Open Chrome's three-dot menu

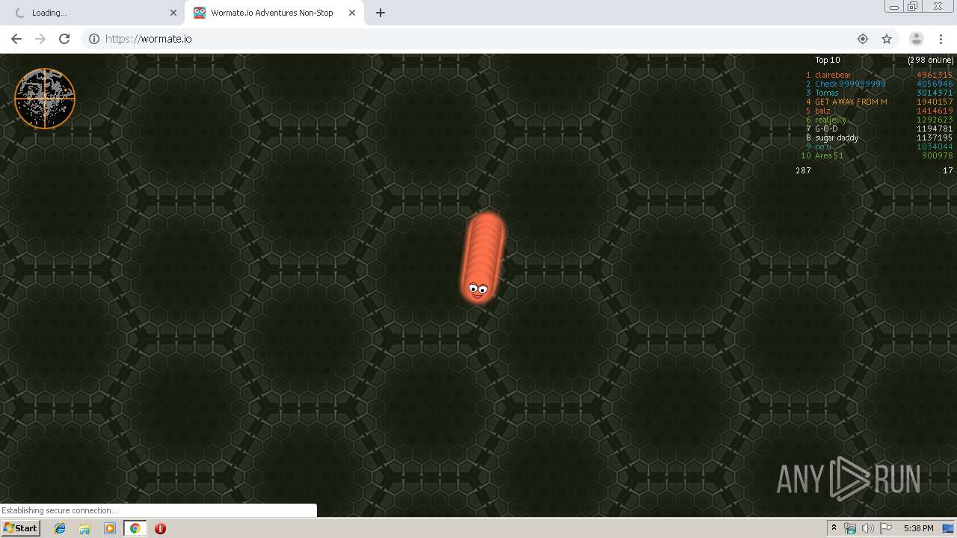click(941, 39)
